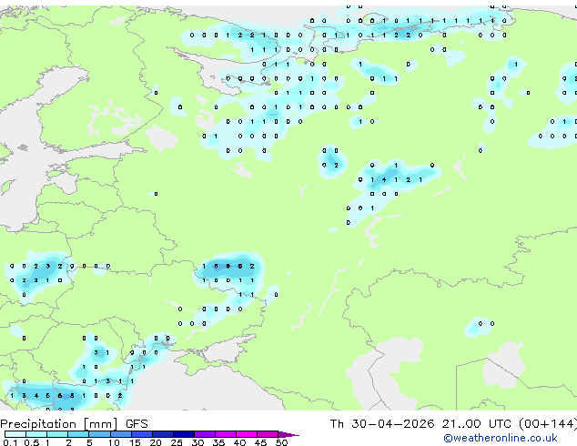Click the '0.1' legend scale label
Image resolution: width=577 pixels, height=446 pixels.
pyautogui.click(x=10, y=442)
